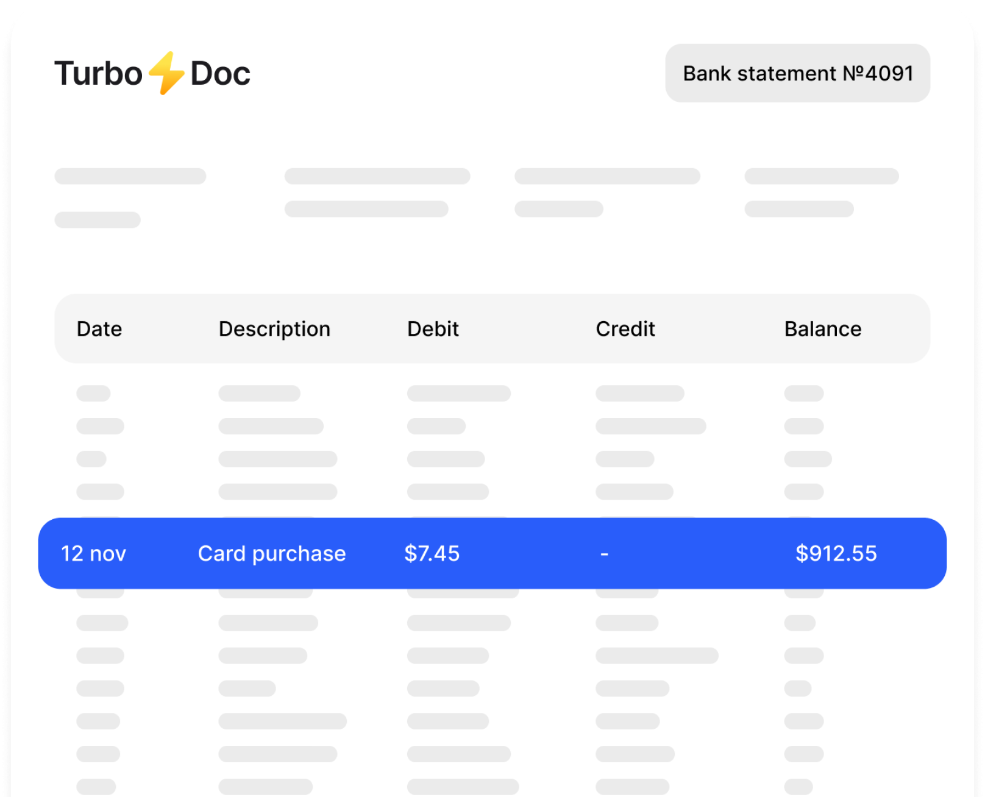Expand the $7.45 debit amount details

pos(431,554)
